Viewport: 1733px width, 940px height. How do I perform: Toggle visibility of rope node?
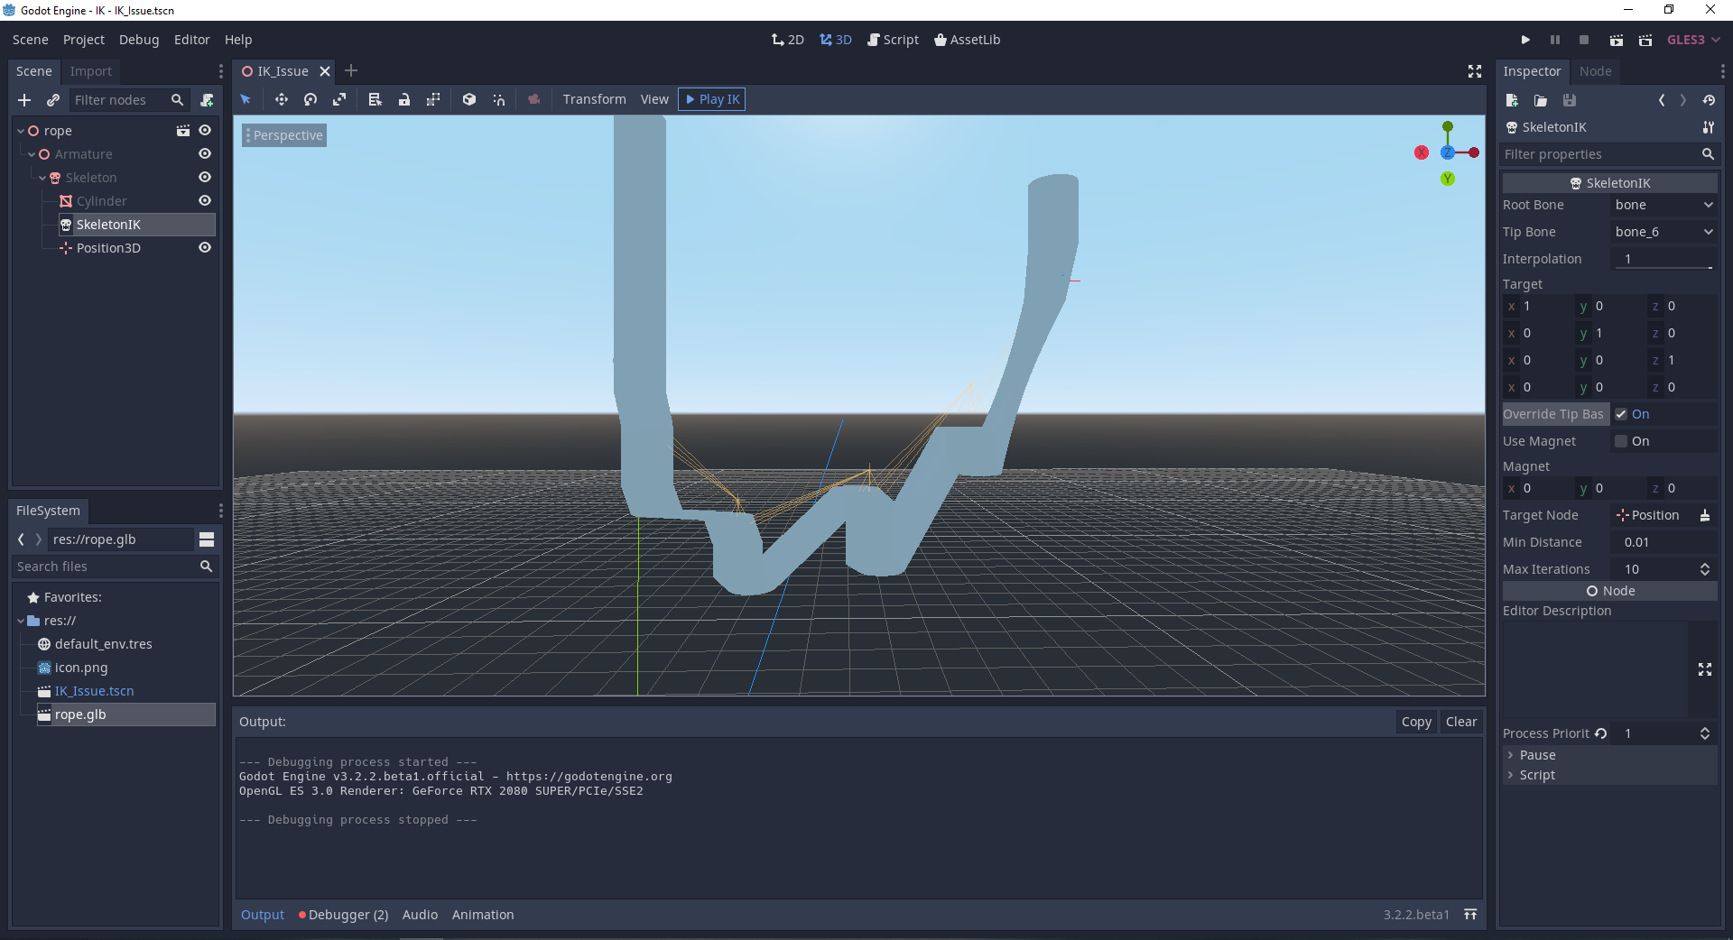point(205,131)
